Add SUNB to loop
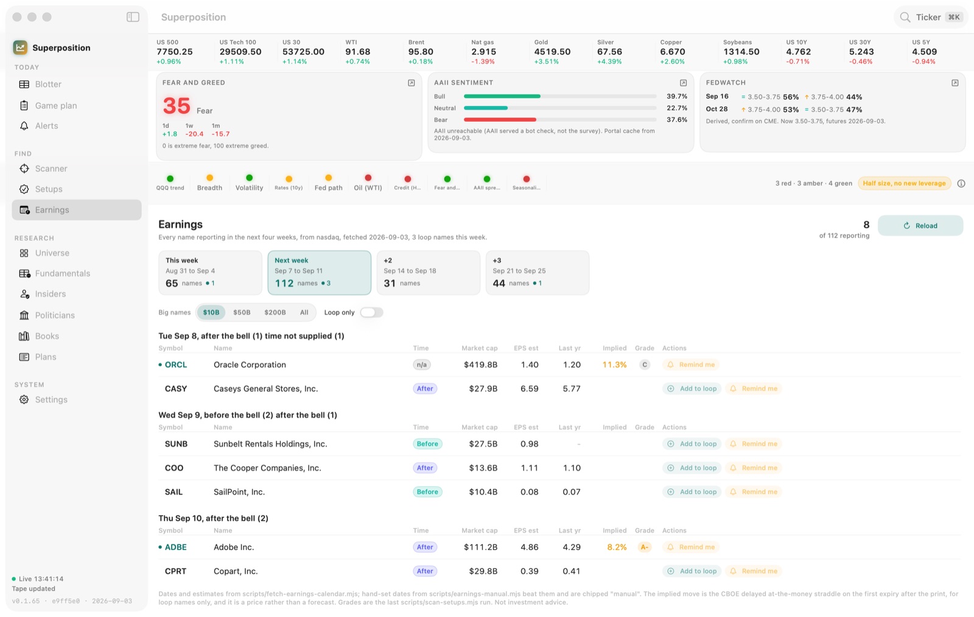The width and height of the screenshot is (974, 617). pyautogui.click(x=692, y=444)
